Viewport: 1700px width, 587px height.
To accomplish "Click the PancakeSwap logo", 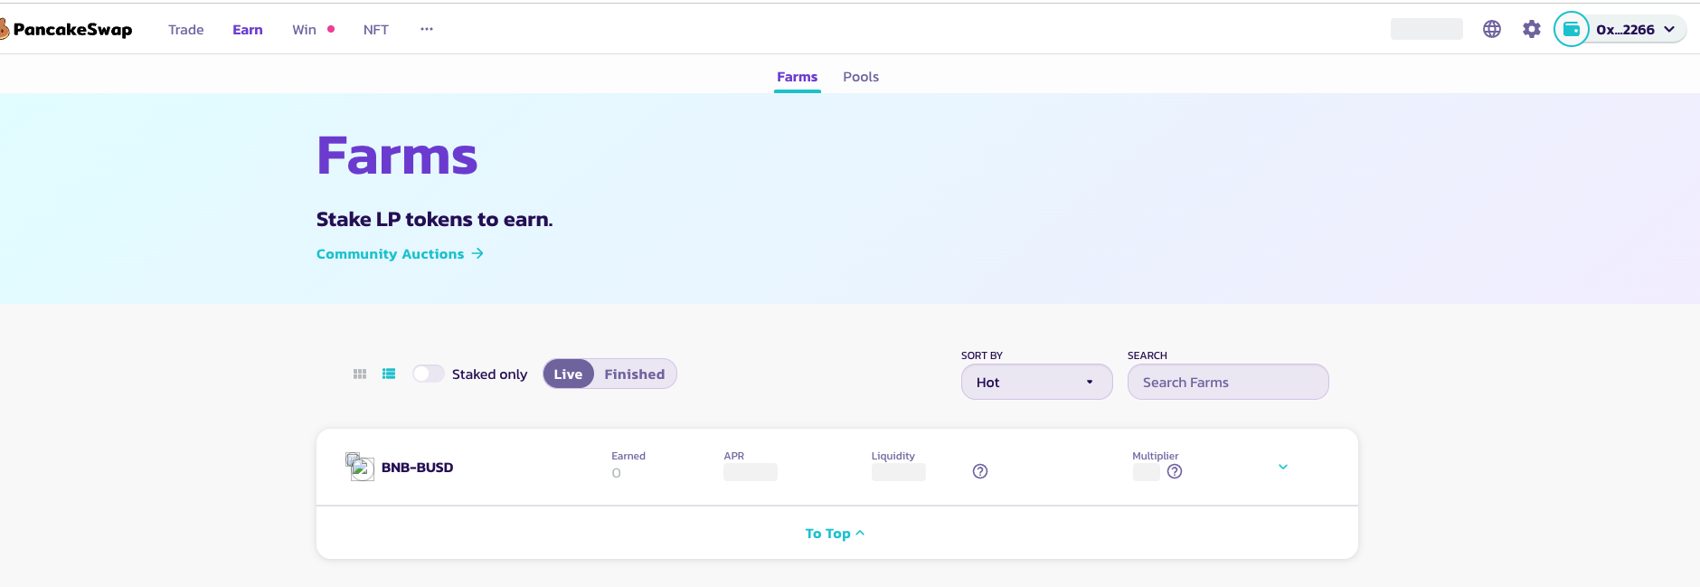I will 66,30.
